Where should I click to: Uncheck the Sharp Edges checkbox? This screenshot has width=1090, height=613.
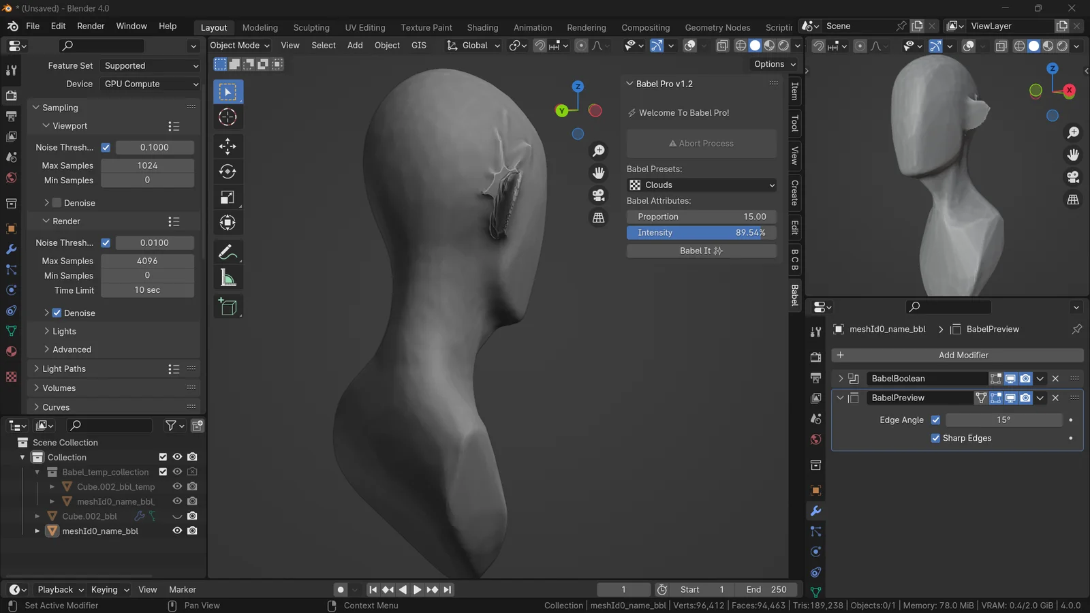935,438
